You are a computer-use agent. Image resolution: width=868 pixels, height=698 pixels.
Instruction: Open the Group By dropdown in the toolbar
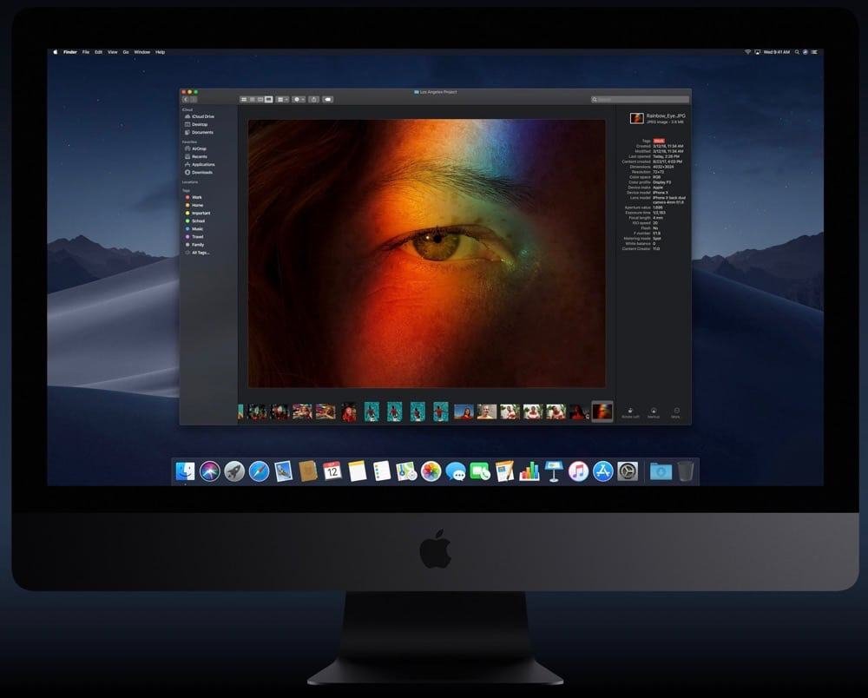click(282, 100)
